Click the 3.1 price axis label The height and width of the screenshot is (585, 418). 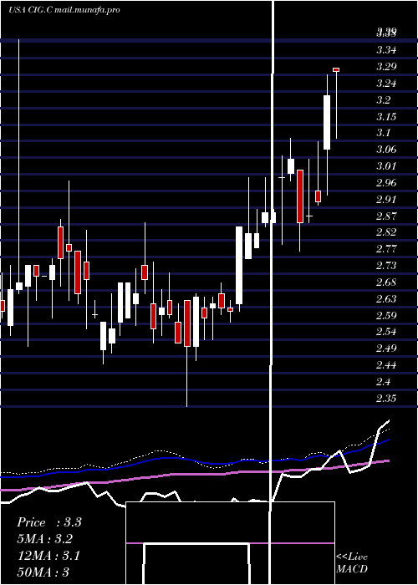(383, 133)
